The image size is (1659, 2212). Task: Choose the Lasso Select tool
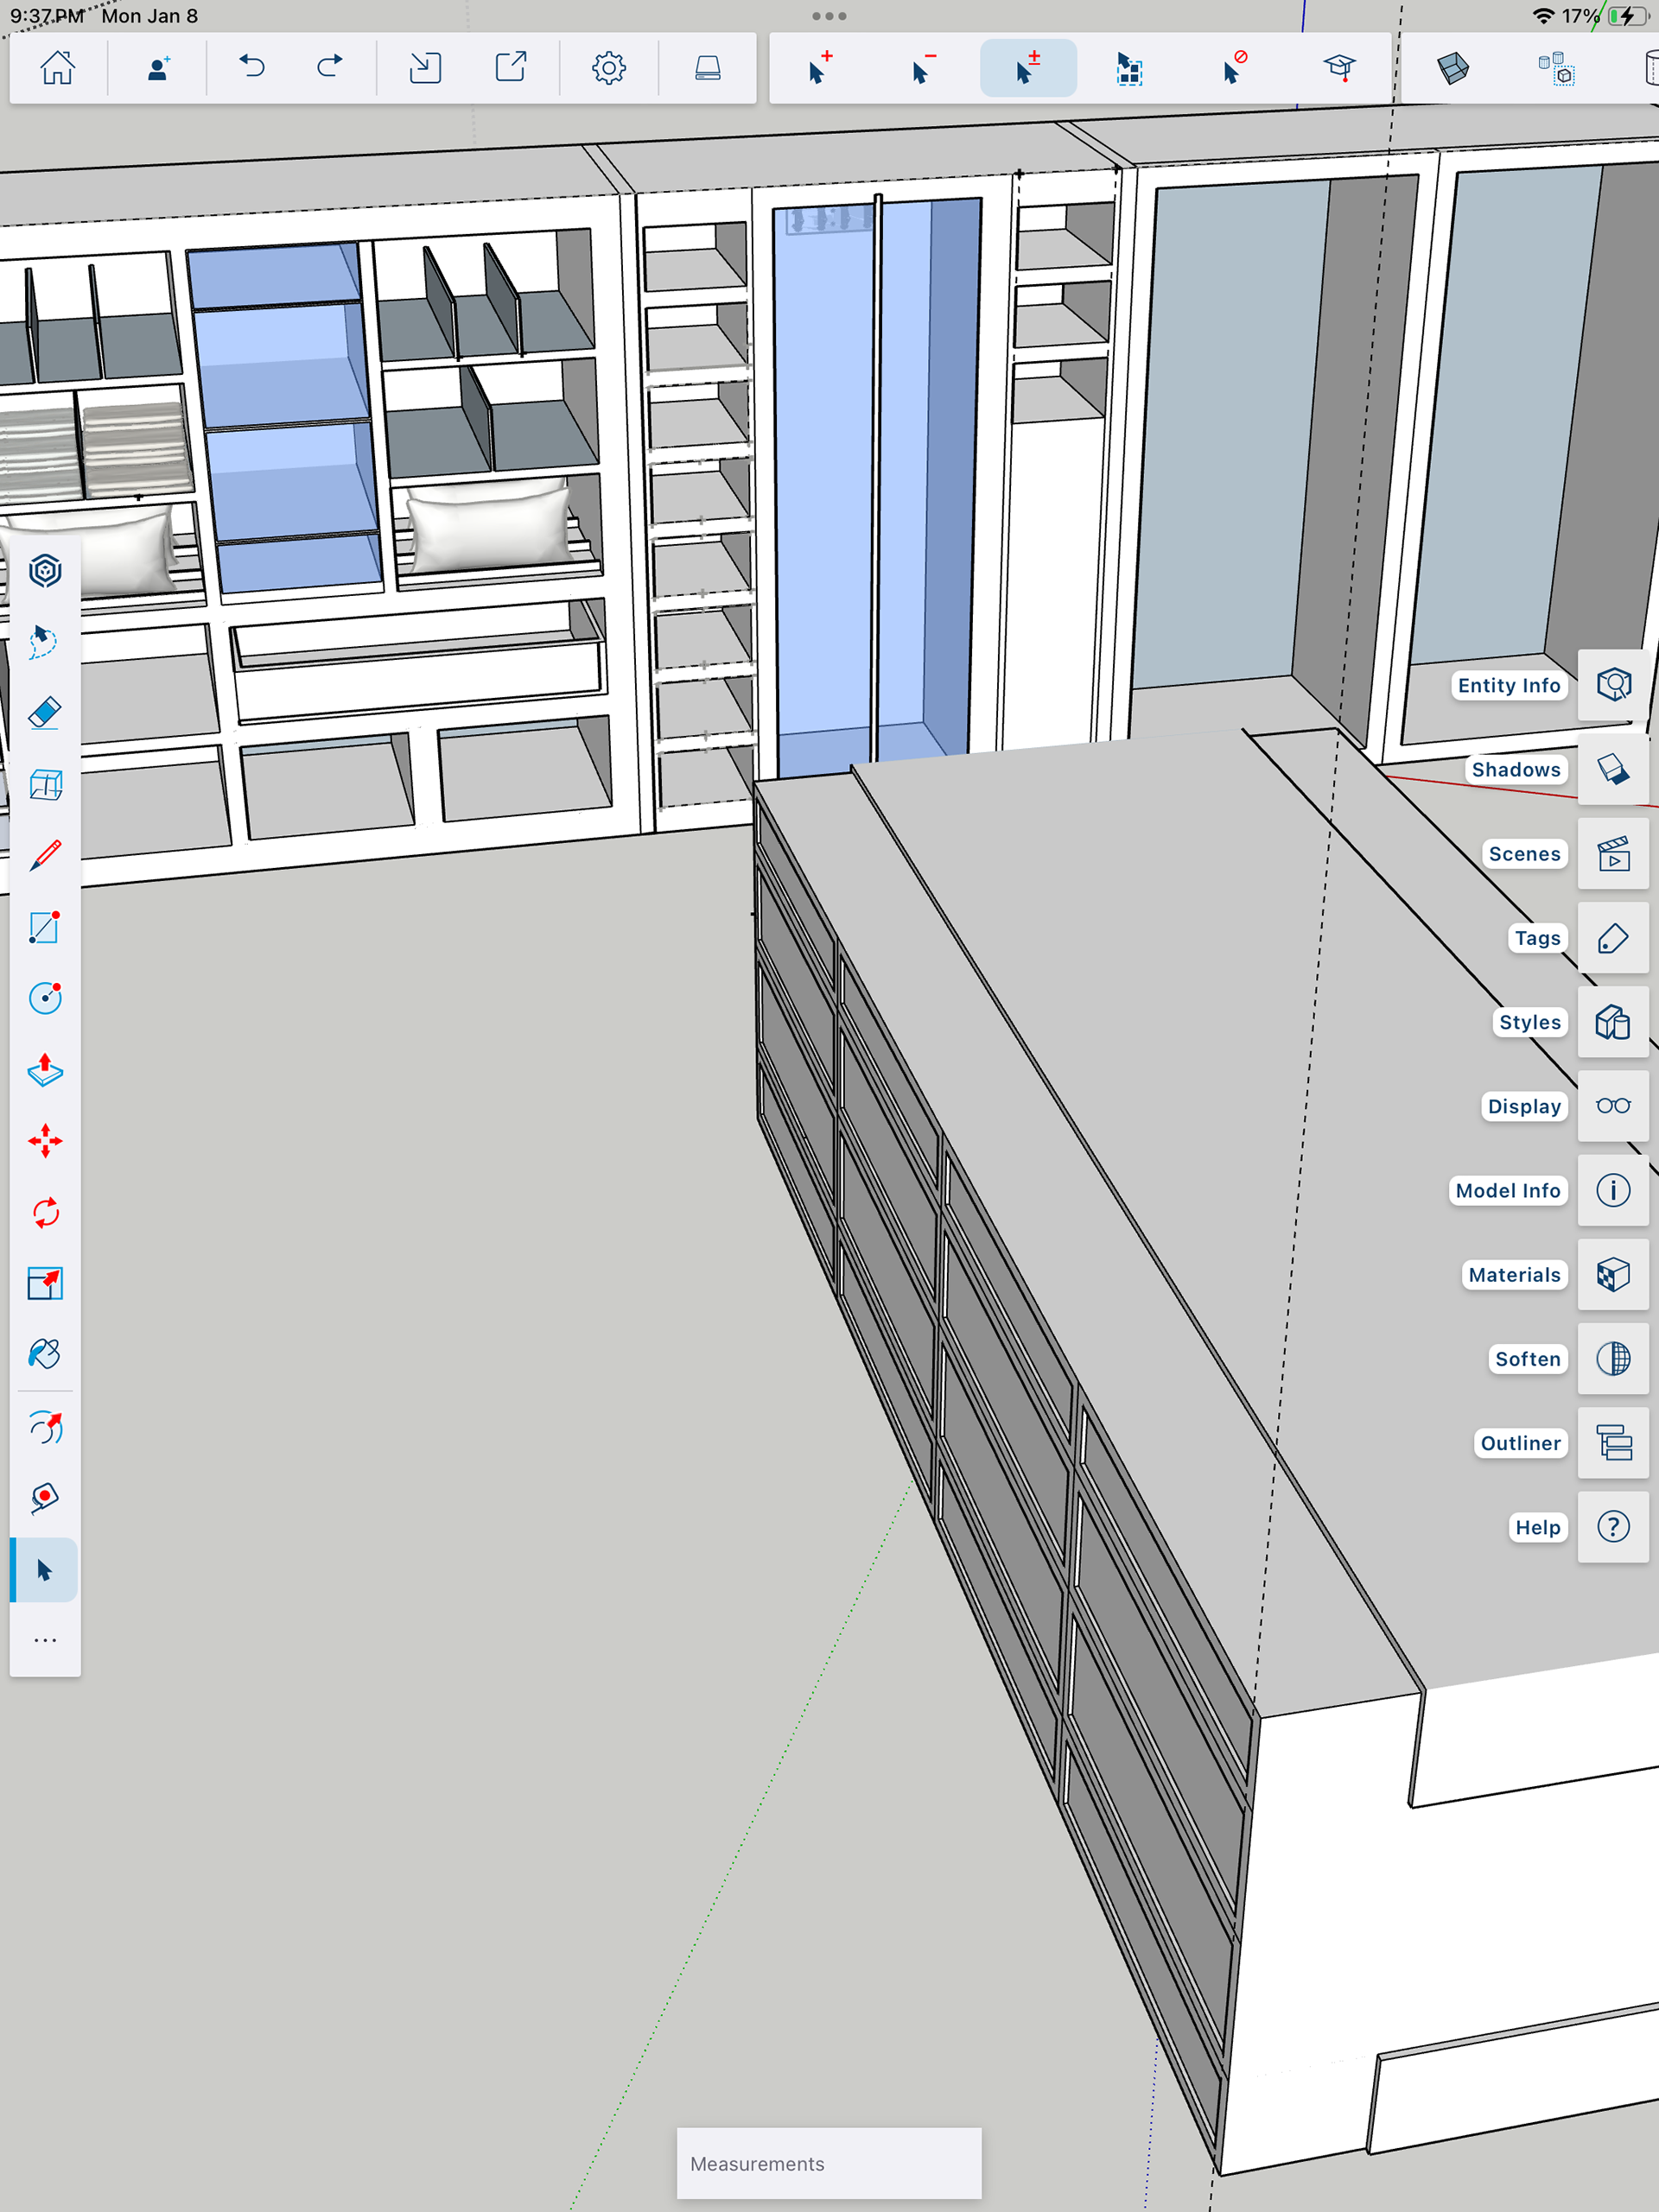coord(45,641)
